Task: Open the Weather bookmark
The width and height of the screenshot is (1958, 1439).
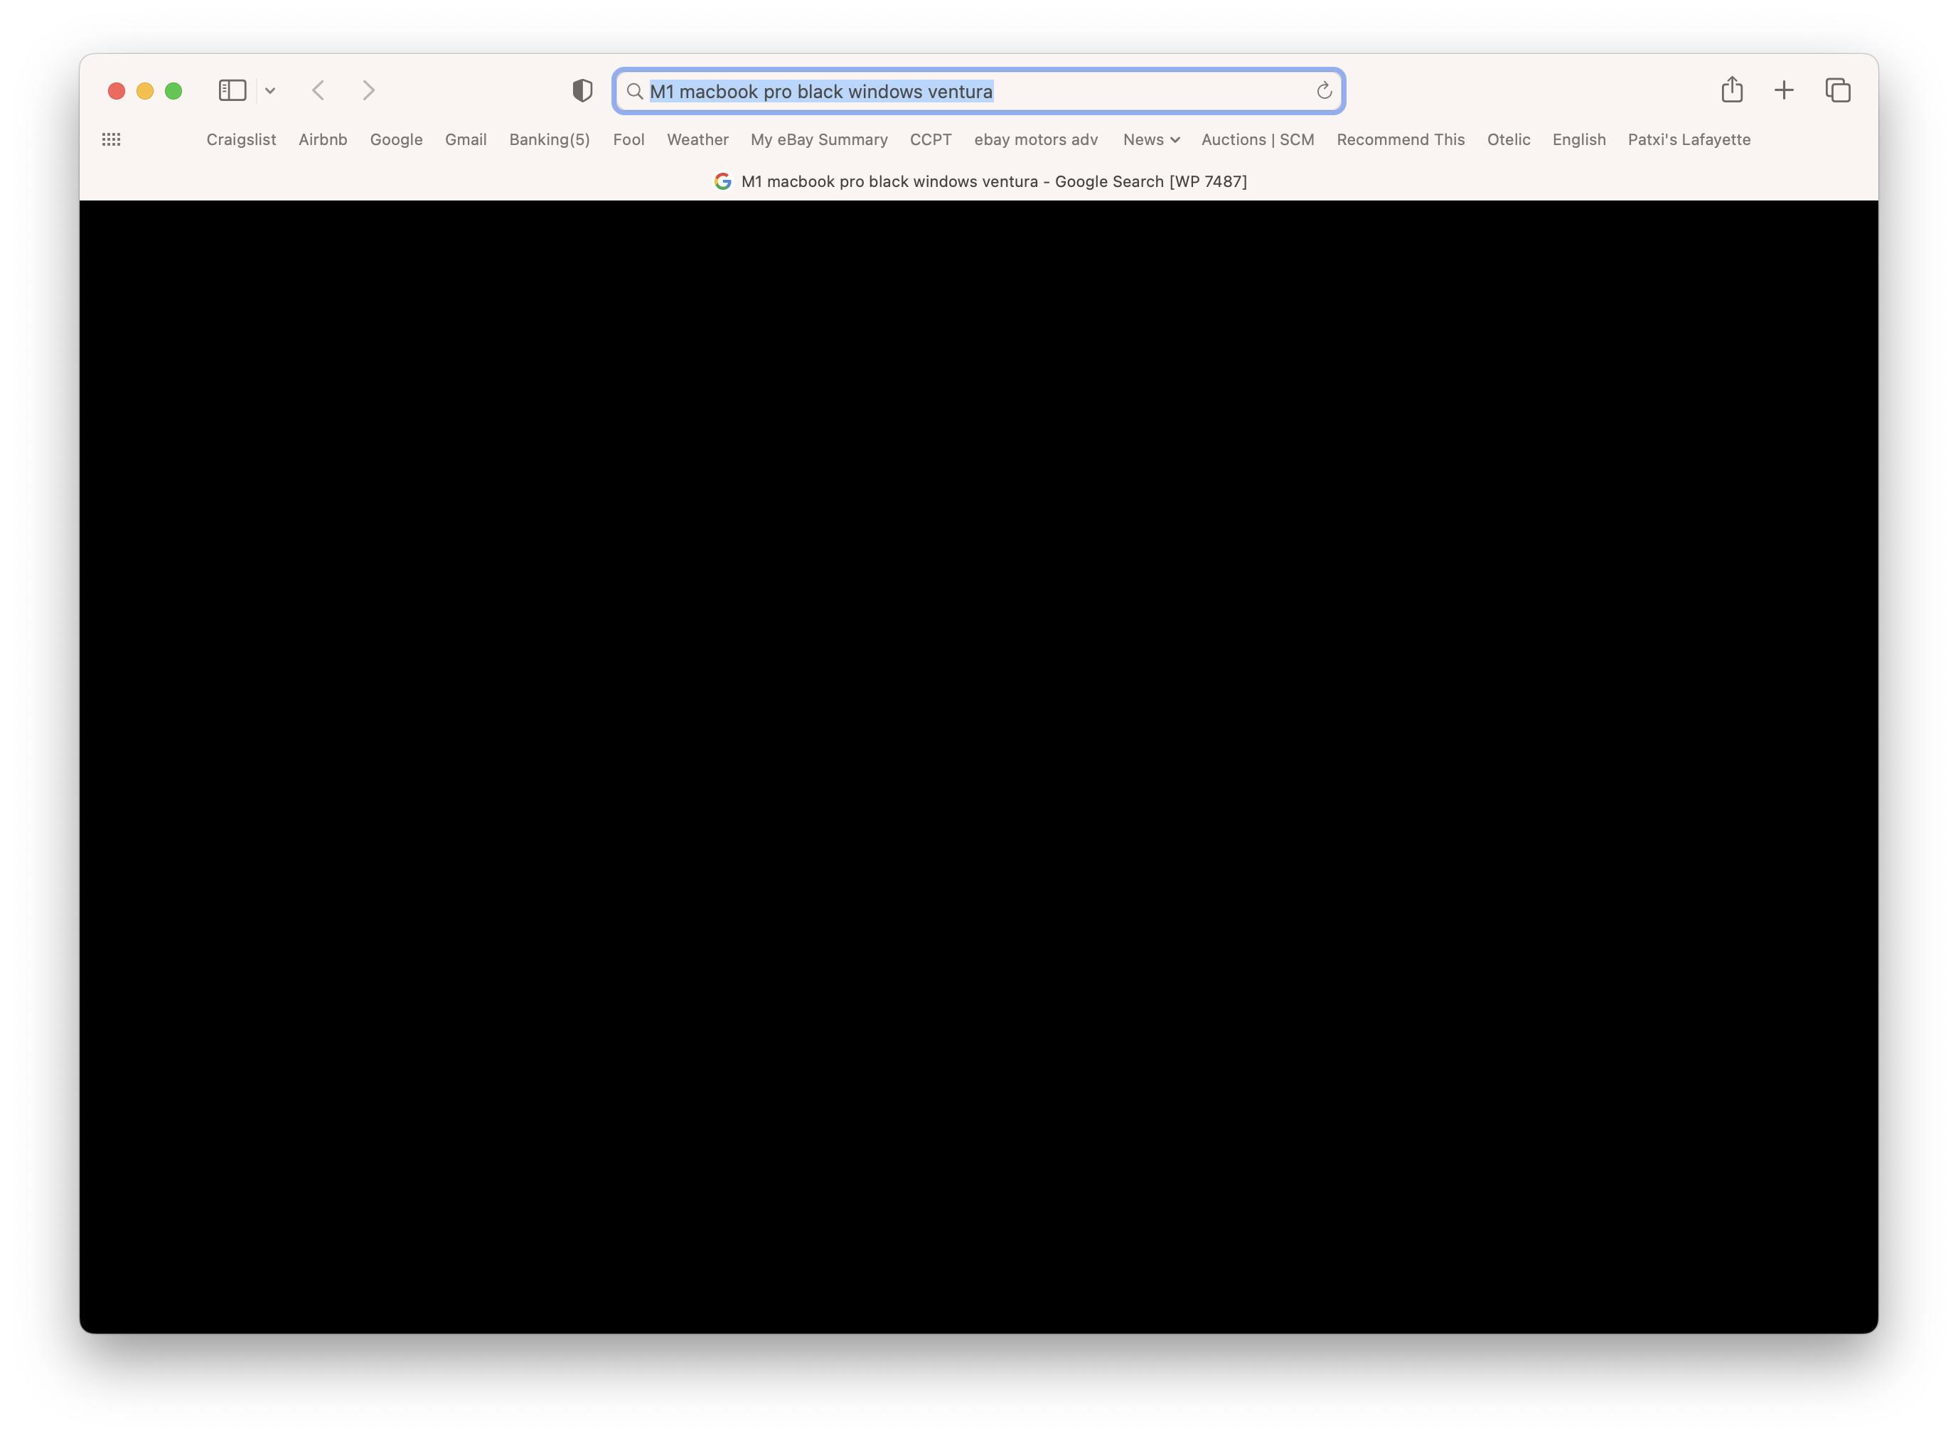Action: (x=697, y=139)
